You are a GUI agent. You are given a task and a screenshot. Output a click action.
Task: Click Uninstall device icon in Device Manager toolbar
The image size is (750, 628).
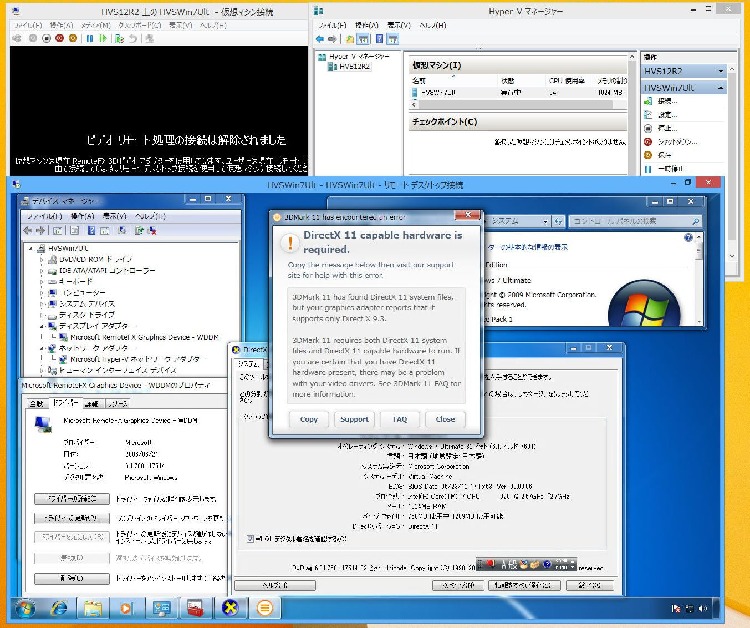(152, 230)
